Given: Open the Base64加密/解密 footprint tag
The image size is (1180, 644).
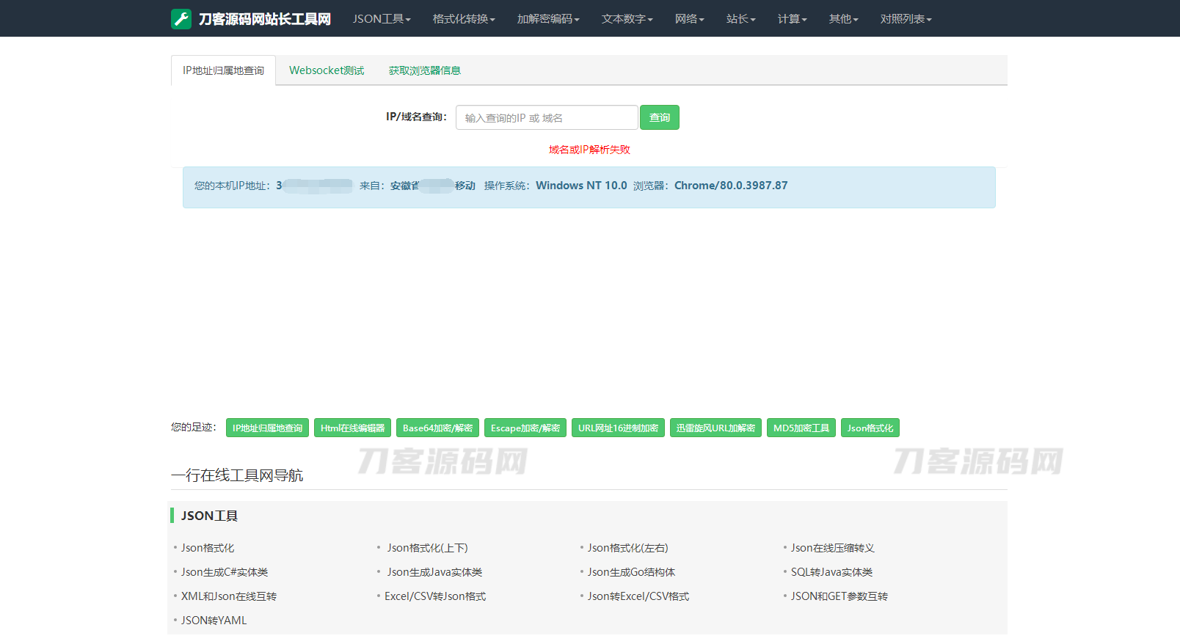Looking at the screenshot, I should pos(437,428).
